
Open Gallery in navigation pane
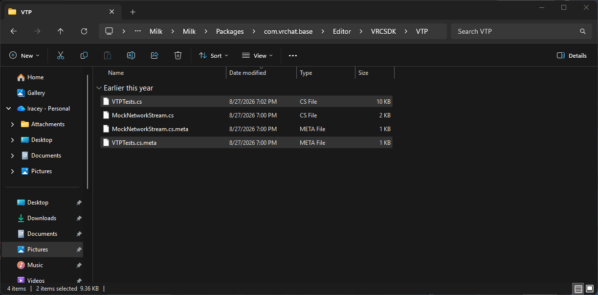[x=36, y=93]
